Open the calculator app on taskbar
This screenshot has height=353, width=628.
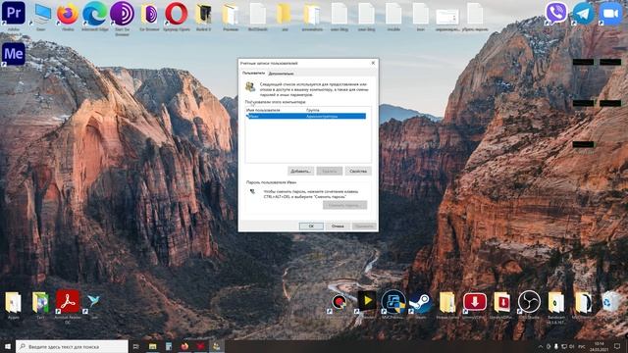(x=169, y=346)
